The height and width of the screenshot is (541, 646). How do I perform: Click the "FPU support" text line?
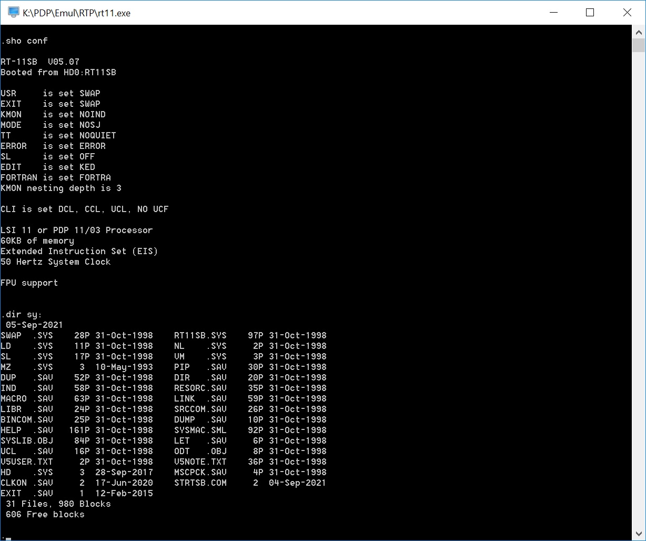[29, 283]
